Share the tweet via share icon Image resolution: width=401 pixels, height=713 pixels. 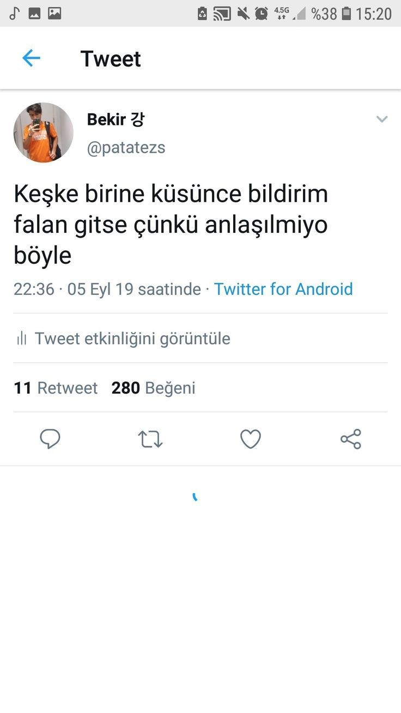(x=350, y=439)
